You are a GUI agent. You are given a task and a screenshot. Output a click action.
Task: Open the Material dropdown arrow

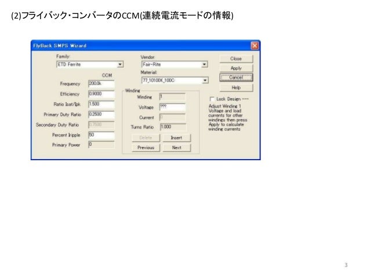pos(205,81)
